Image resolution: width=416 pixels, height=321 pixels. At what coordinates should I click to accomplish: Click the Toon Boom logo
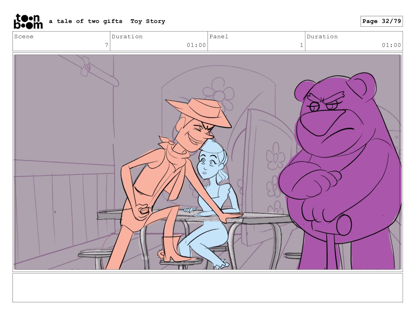(x=28, y=21)
